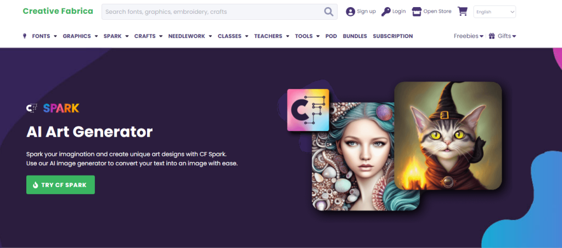Click the flame icon in Try CF Spark
This screenshot has height=248, width=562.
pyautogui.click(x=36, y=185)
